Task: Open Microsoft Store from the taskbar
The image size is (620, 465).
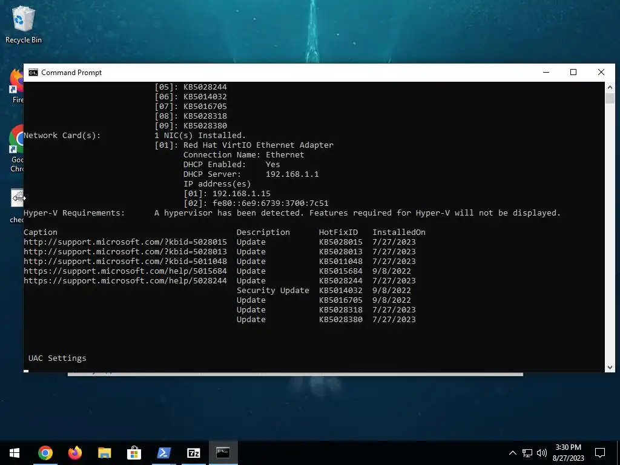Action: tap(134, 453)
